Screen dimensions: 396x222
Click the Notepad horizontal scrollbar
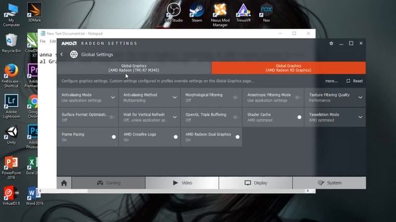pyautogui.click(x=174, y=191)
